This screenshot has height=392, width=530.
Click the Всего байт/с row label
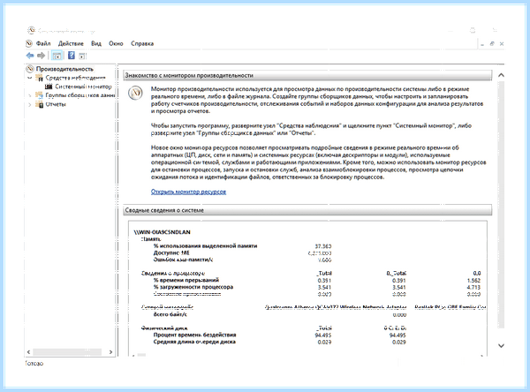click(x=170, y=314)
